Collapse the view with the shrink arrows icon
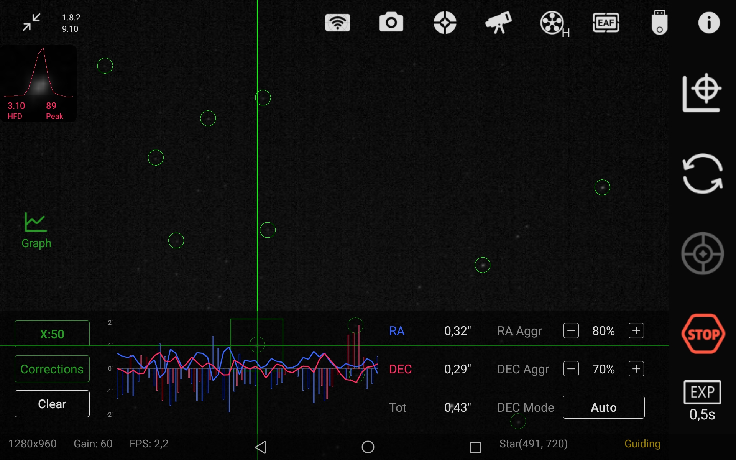This screenshot has height=460, width=736. pos(31,22)
